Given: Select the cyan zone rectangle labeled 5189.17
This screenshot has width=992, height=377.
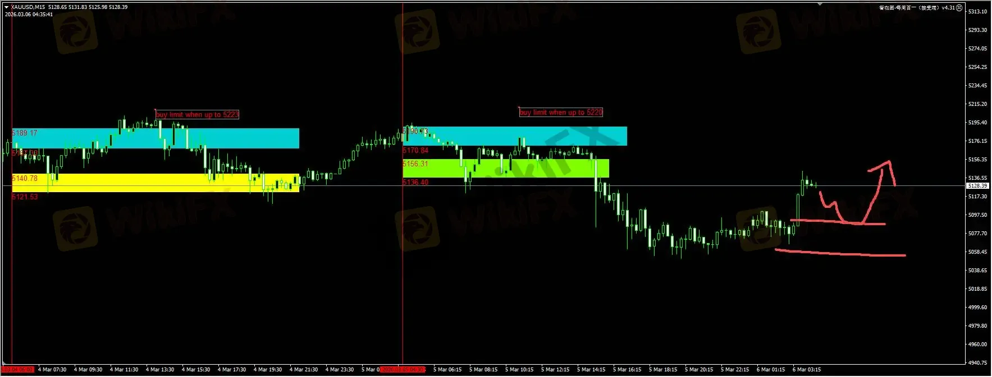Looking at the screenshot, I should 156,138.
